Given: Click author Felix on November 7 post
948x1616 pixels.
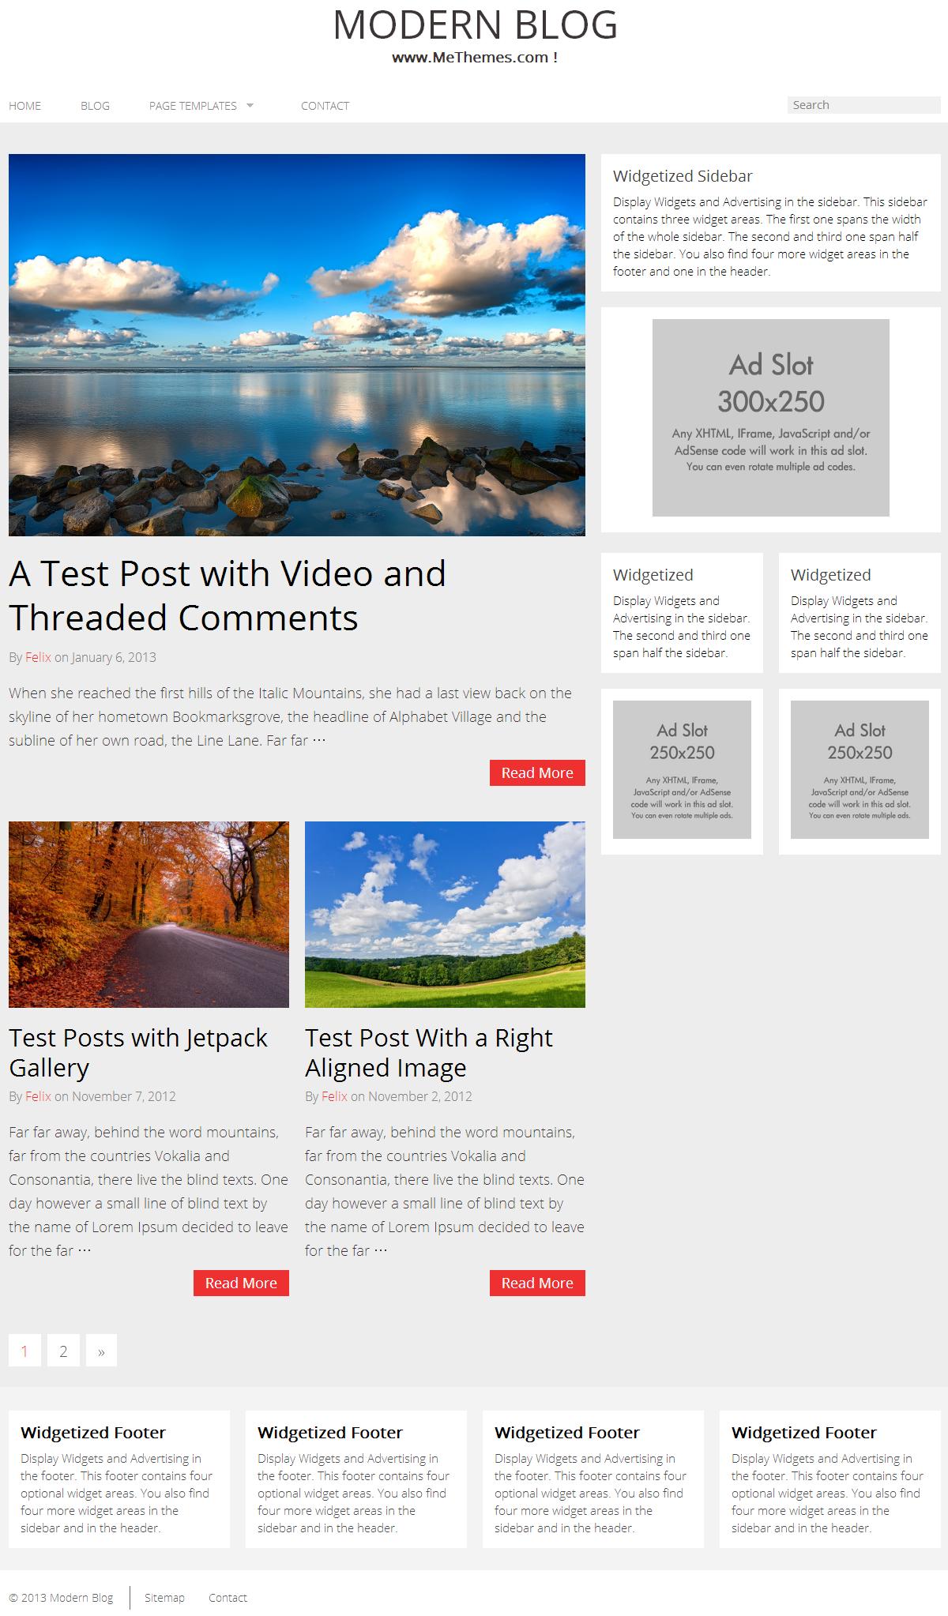Looking at the screenshot, I should coord(38,1096).
